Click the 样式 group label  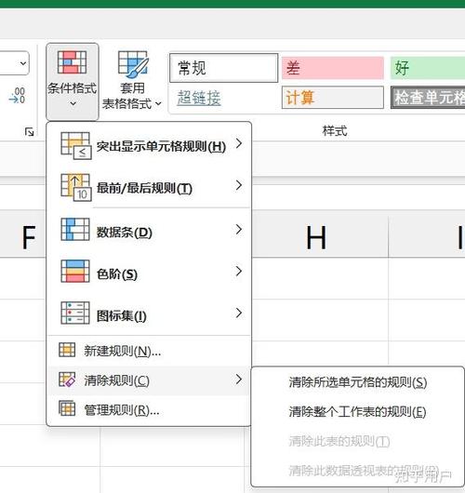[x=335, y=131]
